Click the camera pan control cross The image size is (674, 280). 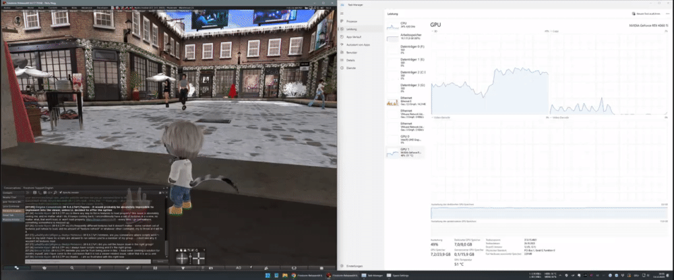point(199,258)
